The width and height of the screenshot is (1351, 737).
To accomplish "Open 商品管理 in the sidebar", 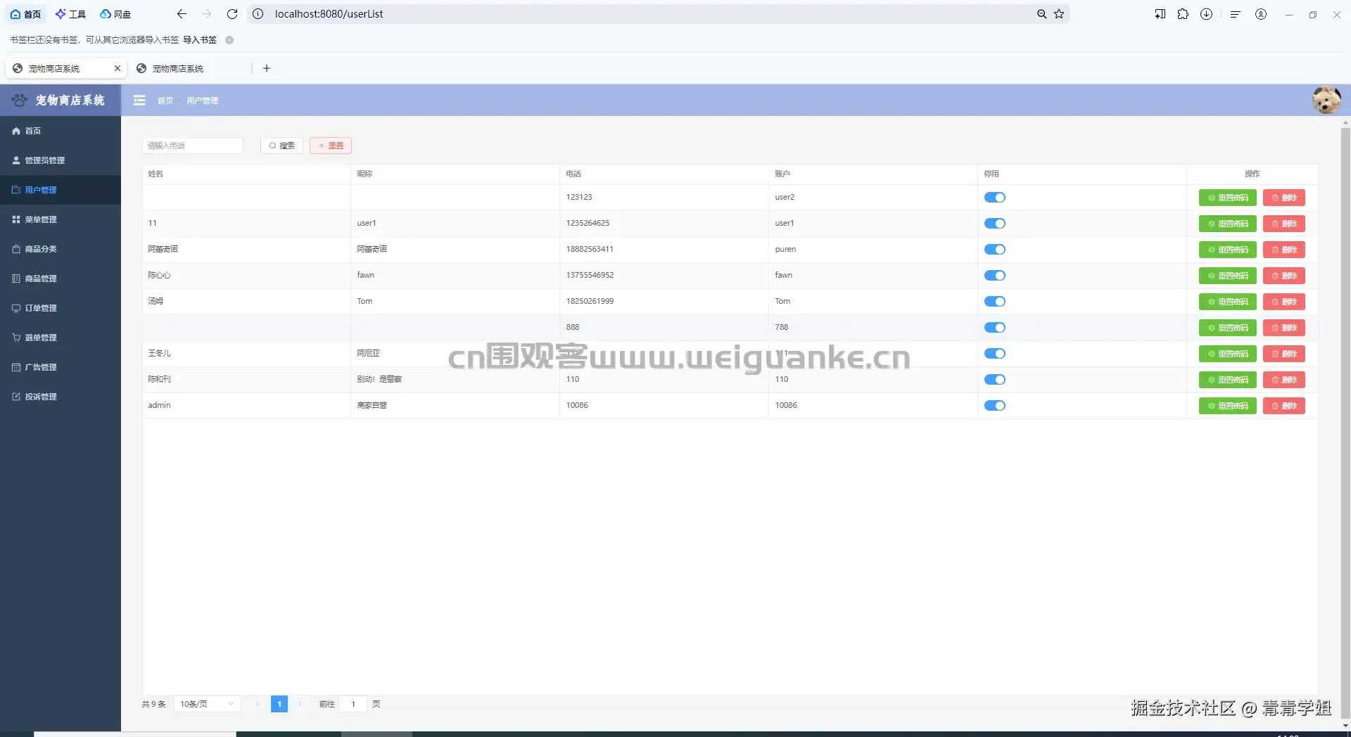I will [61, 278].
